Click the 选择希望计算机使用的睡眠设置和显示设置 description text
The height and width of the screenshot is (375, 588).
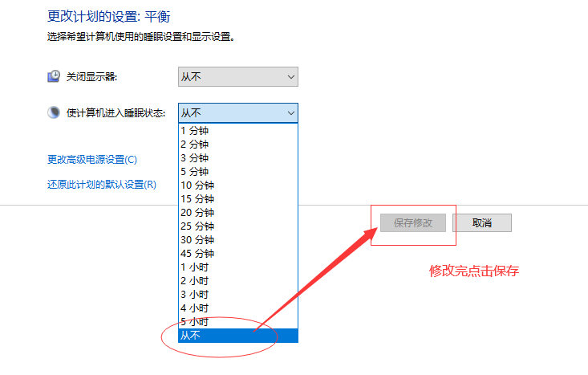tap(141, 37)
